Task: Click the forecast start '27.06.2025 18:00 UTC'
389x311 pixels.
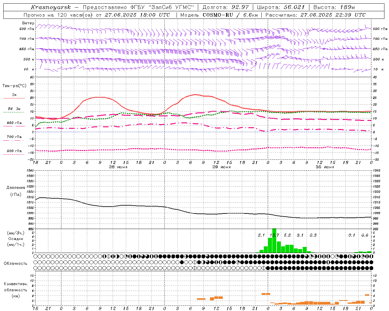Action: coord(137,15)
